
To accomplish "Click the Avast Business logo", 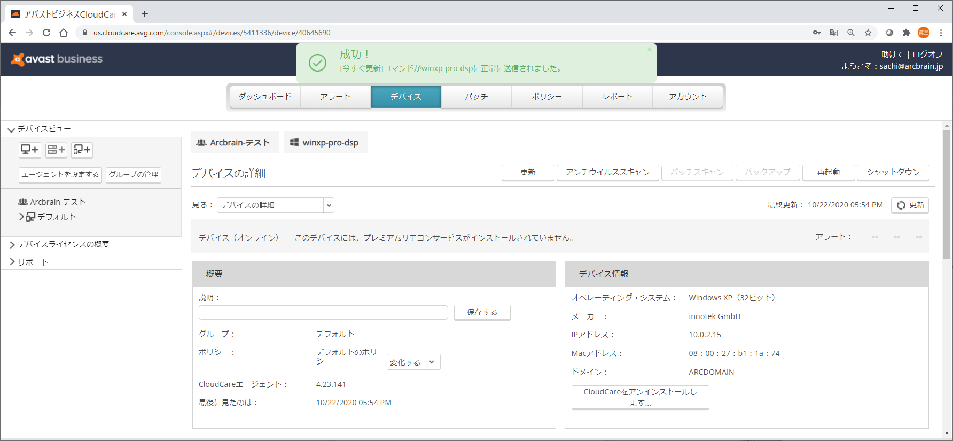I will (57, 59).
